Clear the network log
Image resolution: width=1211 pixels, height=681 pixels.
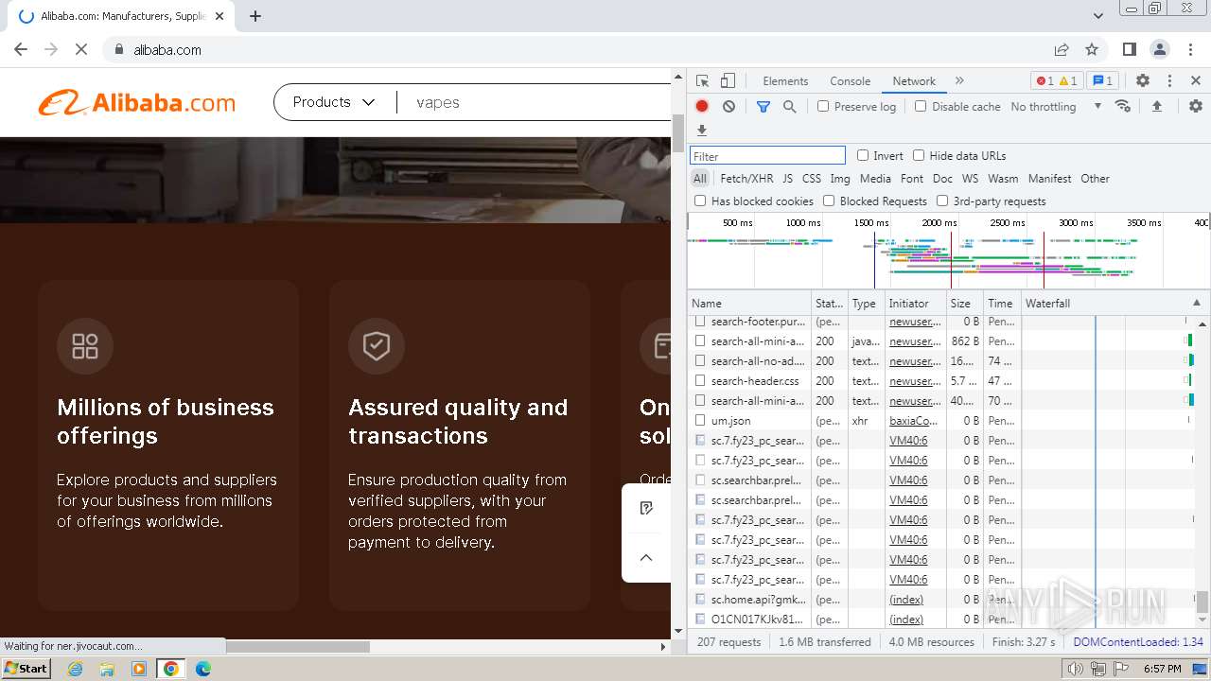pos(728,107)
